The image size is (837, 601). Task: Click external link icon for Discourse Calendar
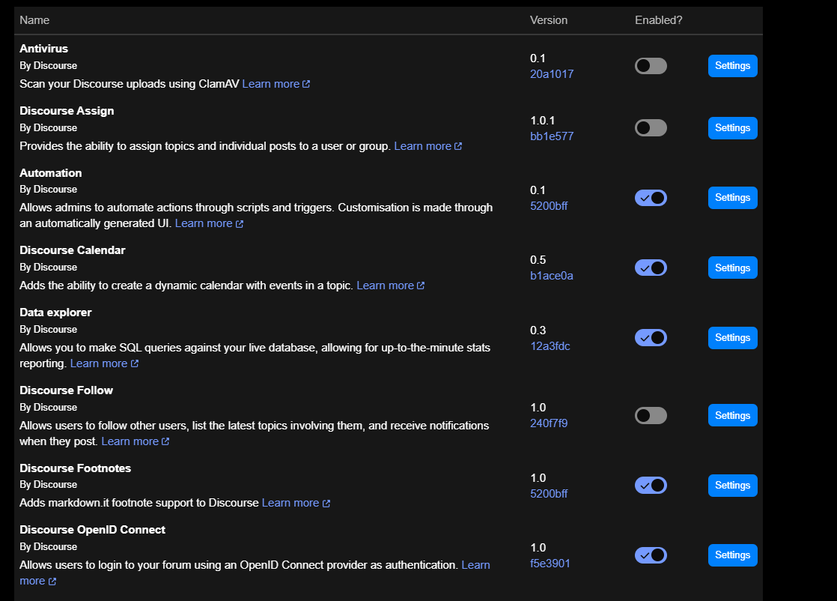point(421,286)
